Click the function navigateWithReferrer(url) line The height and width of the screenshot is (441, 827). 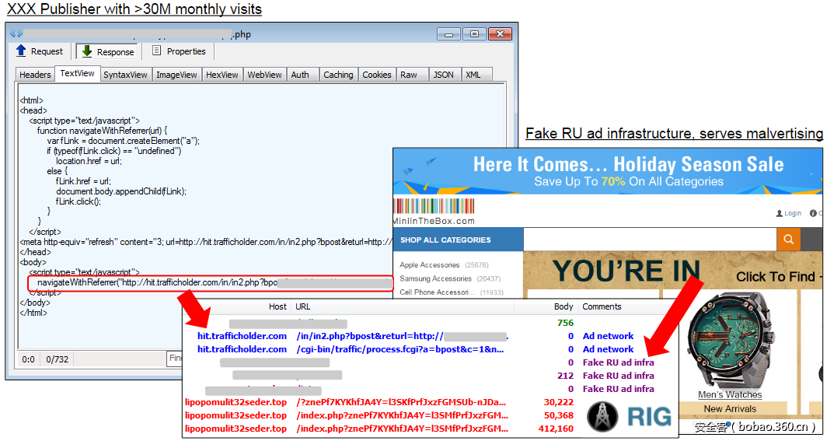click(x=102, y=131)
